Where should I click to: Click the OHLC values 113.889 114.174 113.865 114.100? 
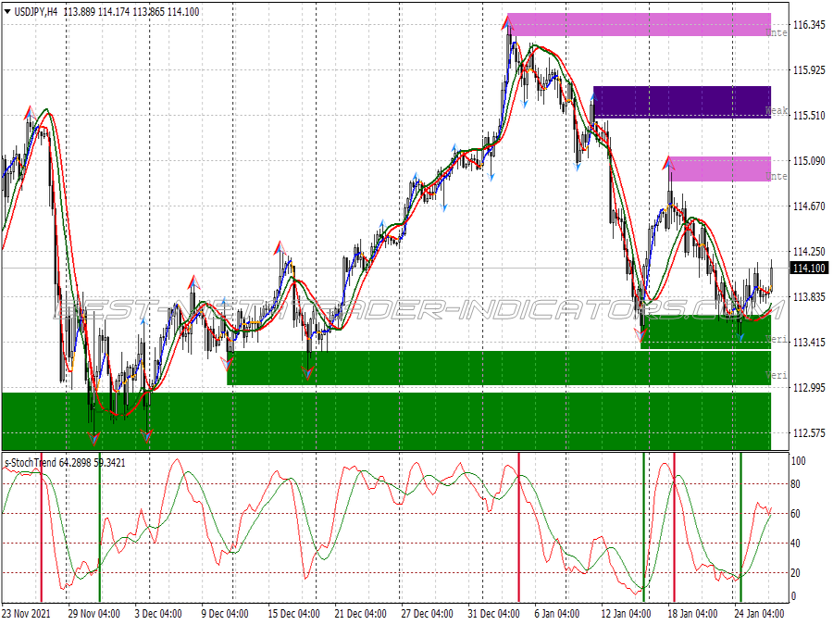click(131, 12)
